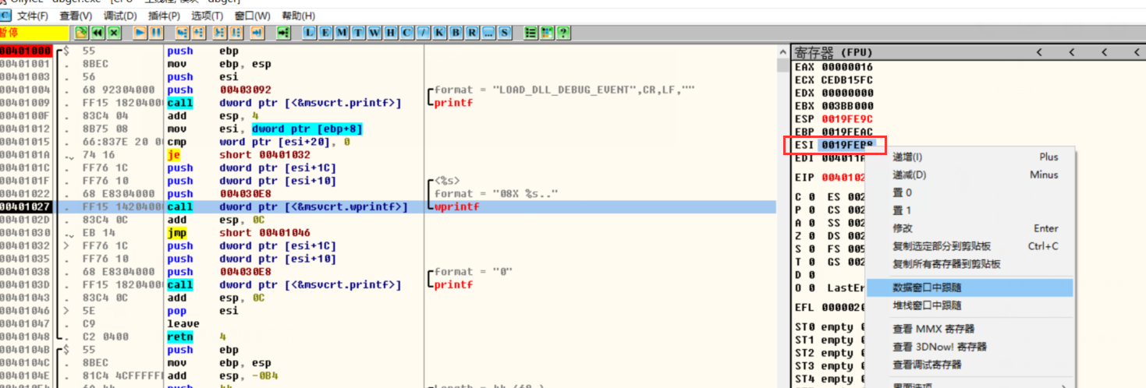Choose 复制选定部分到剪贴板 in context menu
This screenshot has height=388, width=1146.
click(970, 246)
